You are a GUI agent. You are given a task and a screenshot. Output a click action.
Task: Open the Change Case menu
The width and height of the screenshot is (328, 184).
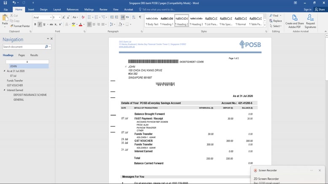pos(75,18)
